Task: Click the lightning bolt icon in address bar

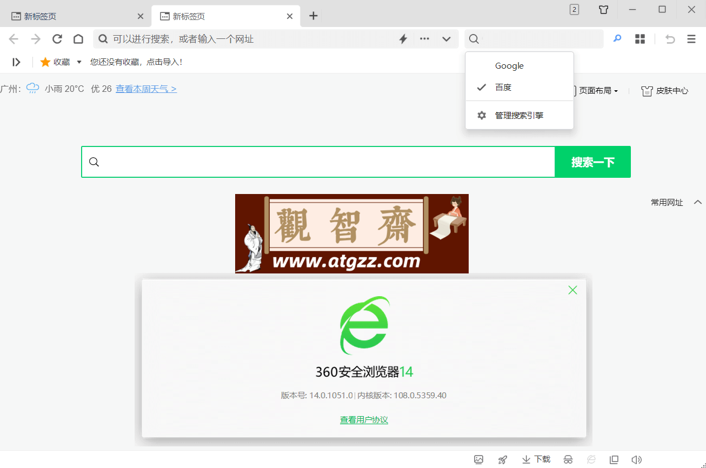Action: point(403,39)
